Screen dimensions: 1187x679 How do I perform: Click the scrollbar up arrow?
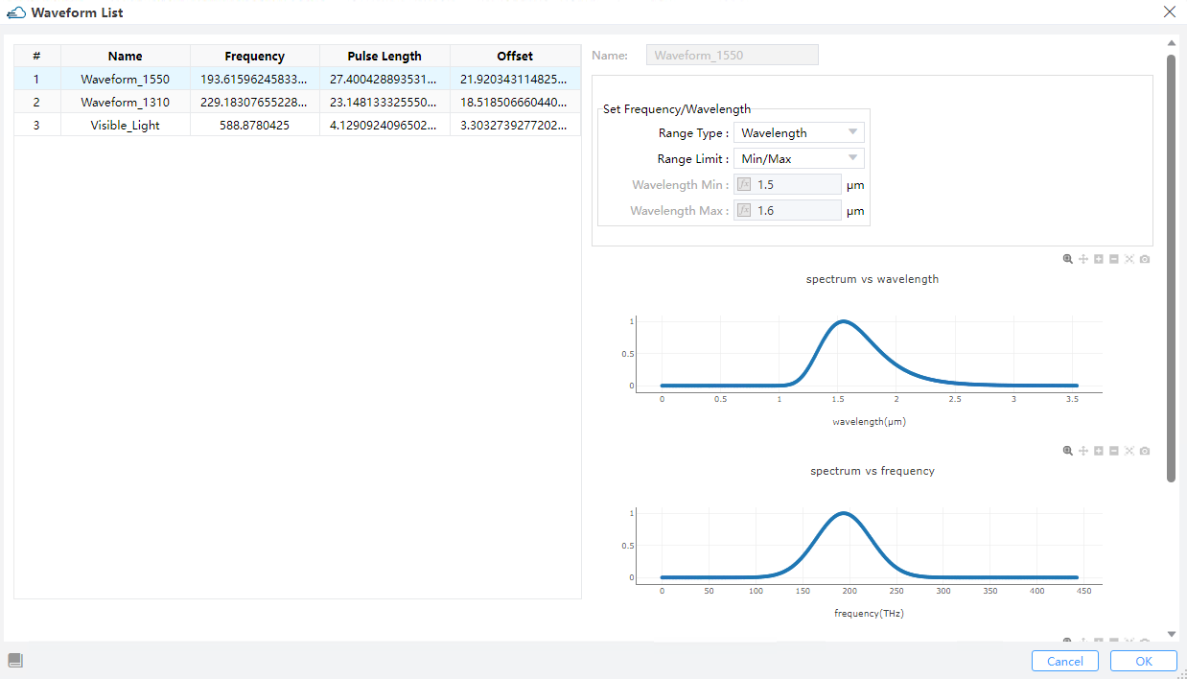pyautogui.click(x=1171, y=43)
